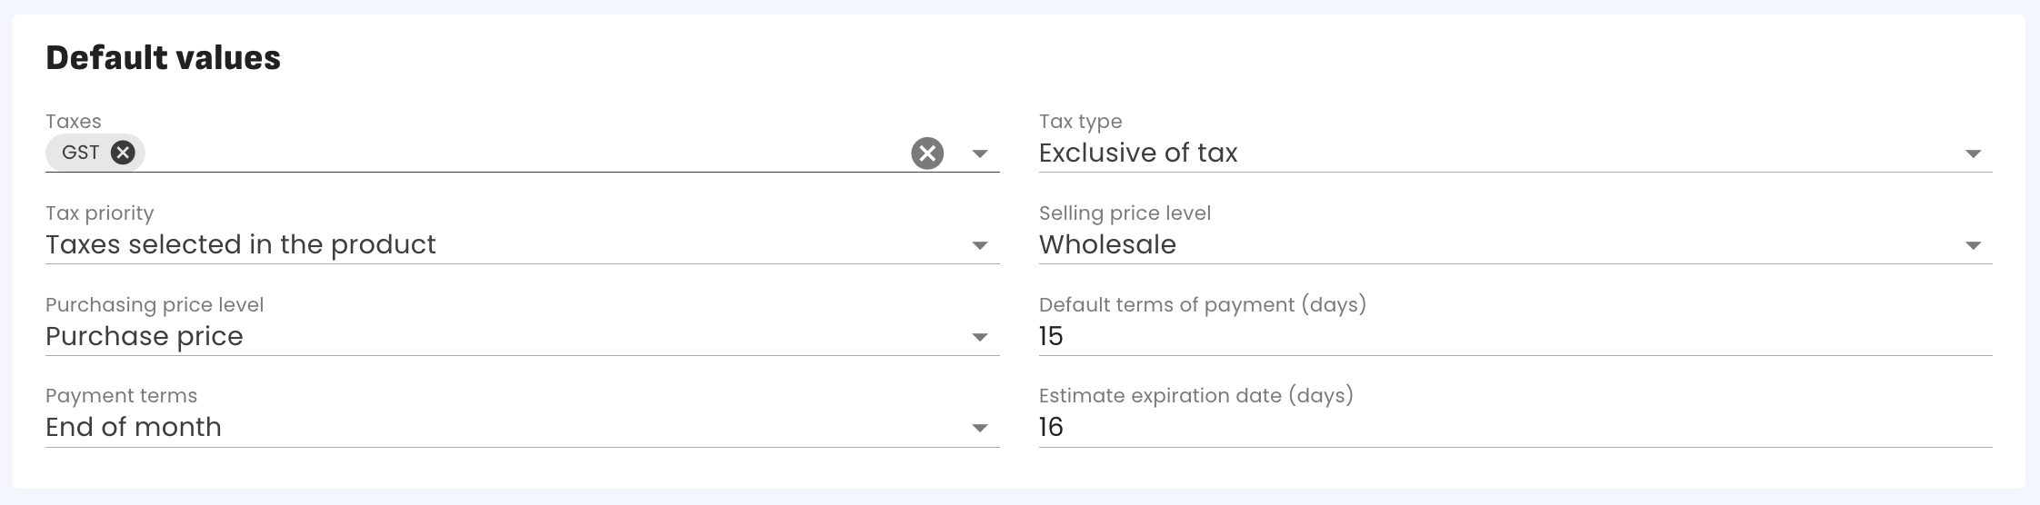Click the 'Payment terms' field label
2040x505 pixels.
(121, 396)
